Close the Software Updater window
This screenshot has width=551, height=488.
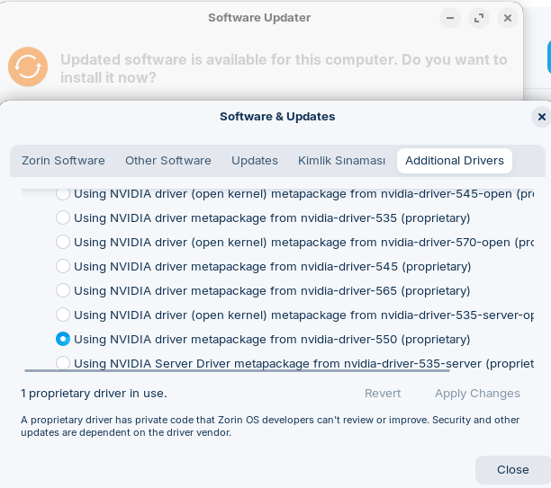(508, 18)
